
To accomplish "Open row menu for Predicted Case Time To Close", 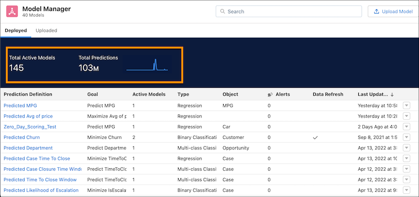I will click(x=406, y=158).
